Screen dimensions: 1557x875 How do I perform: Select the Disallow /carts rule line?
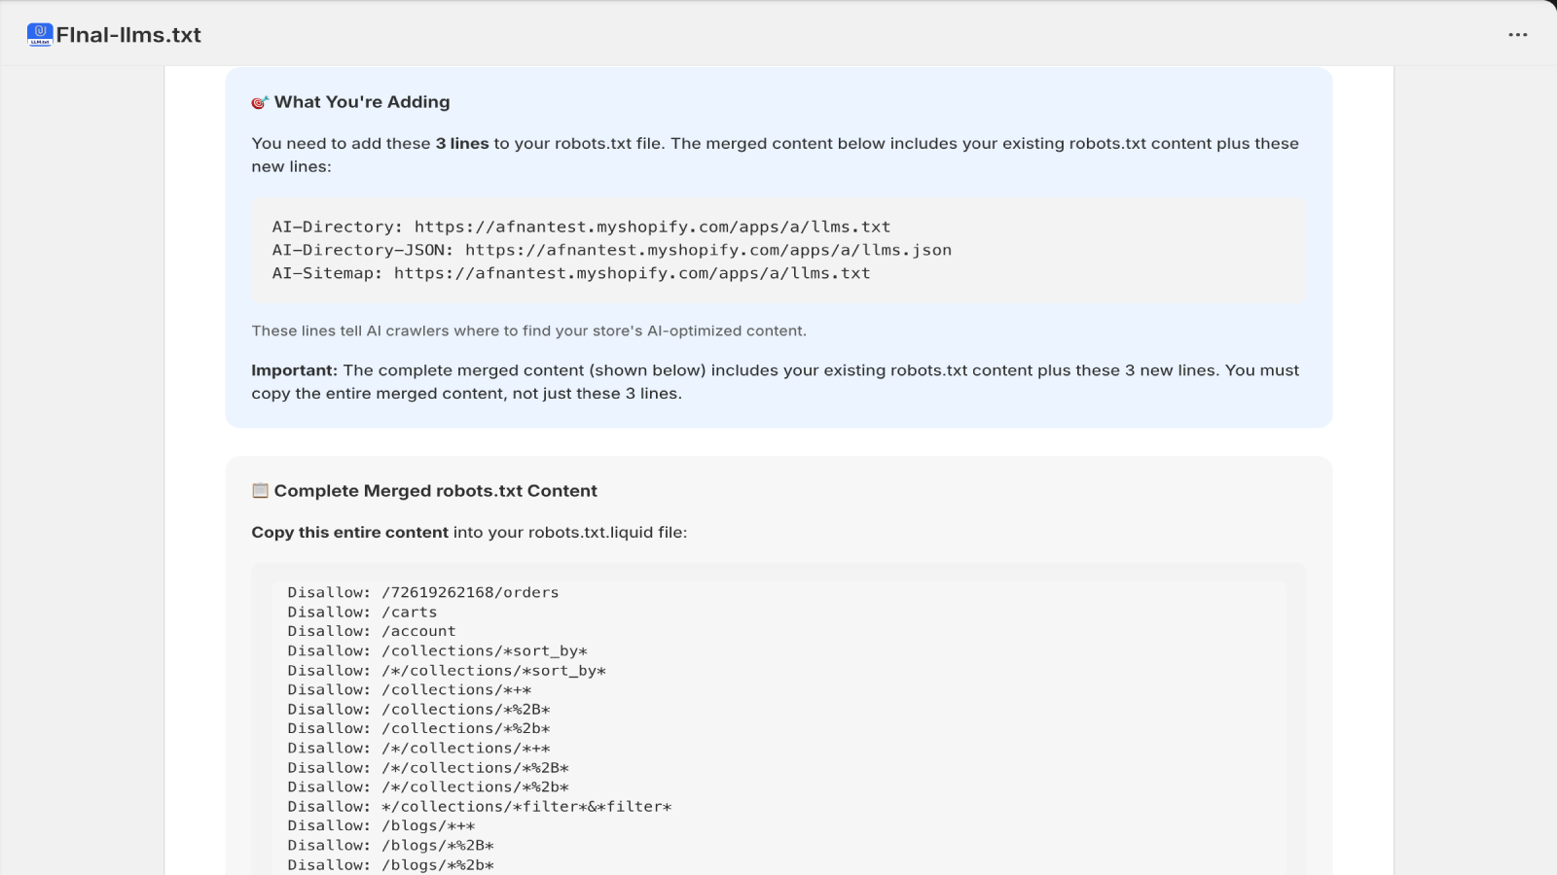coord(361,612)
